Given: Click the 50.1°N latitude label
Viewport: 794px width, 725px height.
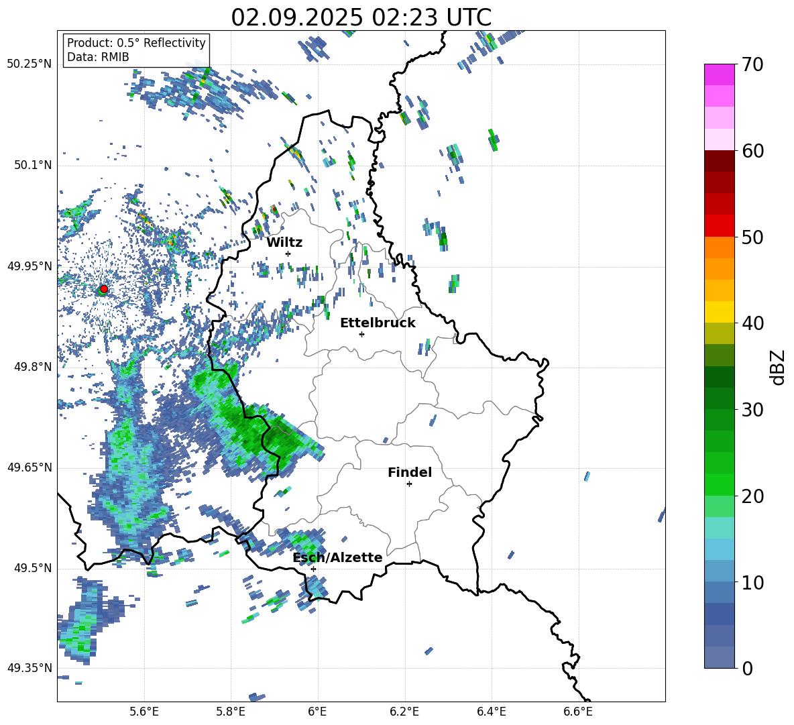Looking at the screenshot, I should point(33,166).
